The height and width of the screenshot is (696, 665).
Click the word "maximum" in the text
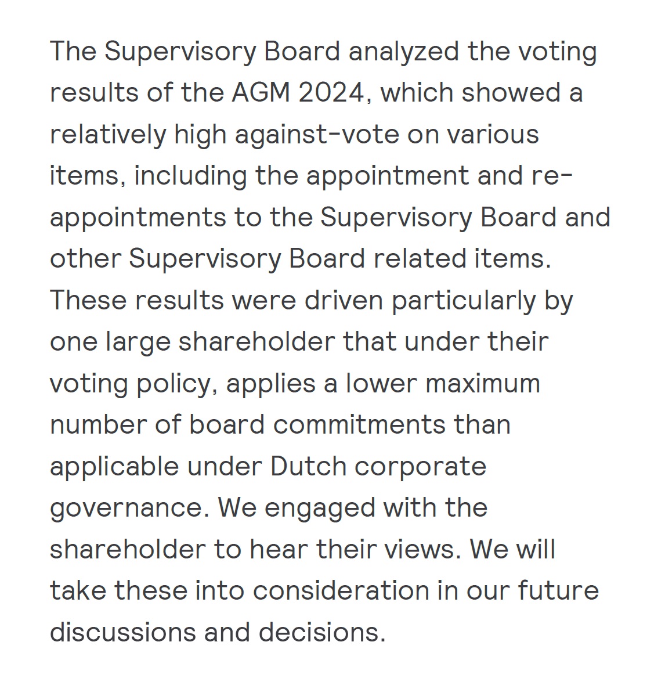pos(483,384)
